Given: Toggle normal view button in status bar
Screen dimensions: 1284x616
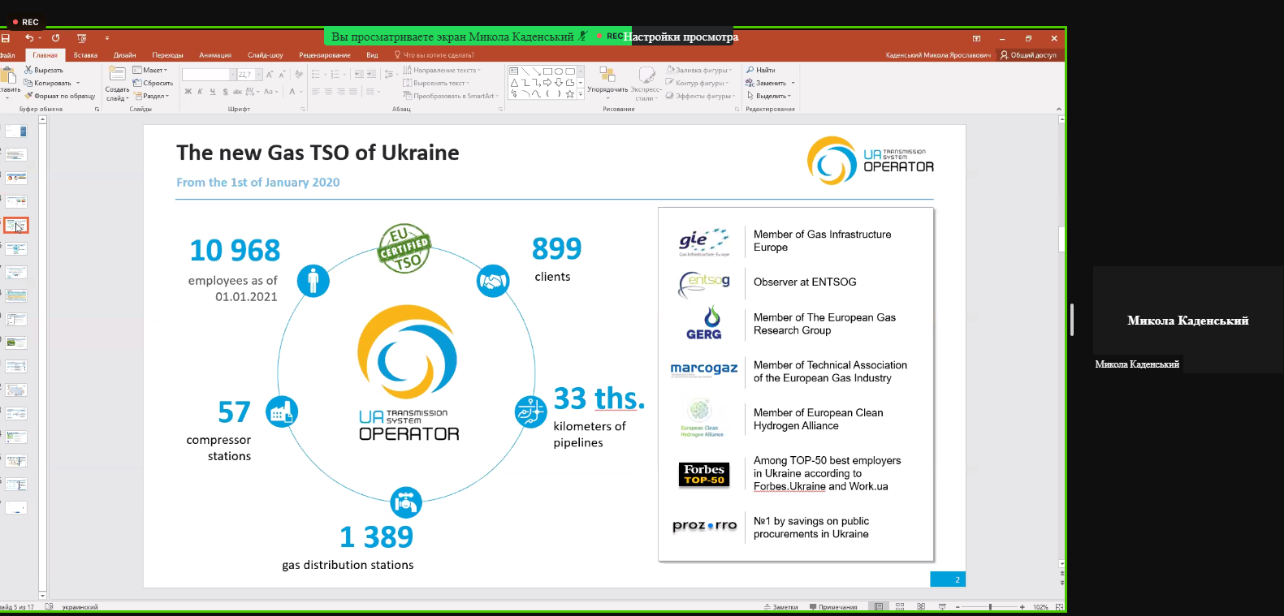Looking at the screenshot, I should click(879, 607).
